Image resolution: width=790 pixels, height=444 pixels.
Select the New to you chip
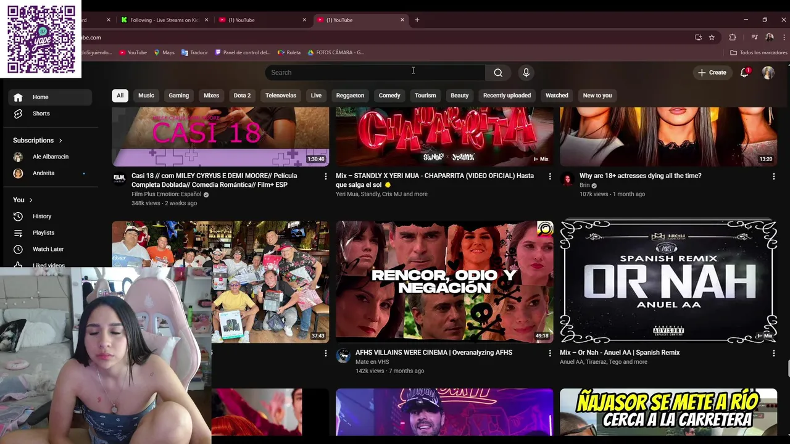click(597, 96)
